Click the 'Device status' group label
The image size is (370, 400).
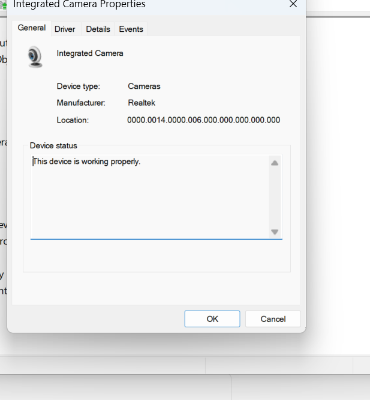pos(53,146)
